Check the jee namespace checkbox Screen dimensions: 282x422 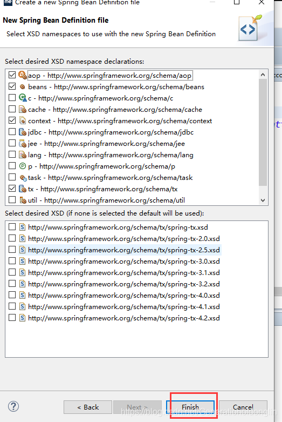[12, 143]
